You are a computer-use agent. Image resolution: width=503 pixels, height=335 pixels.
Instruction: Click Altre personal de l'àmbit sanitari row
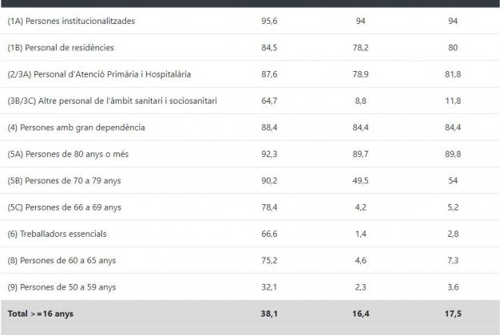click(x=250, y=100)
